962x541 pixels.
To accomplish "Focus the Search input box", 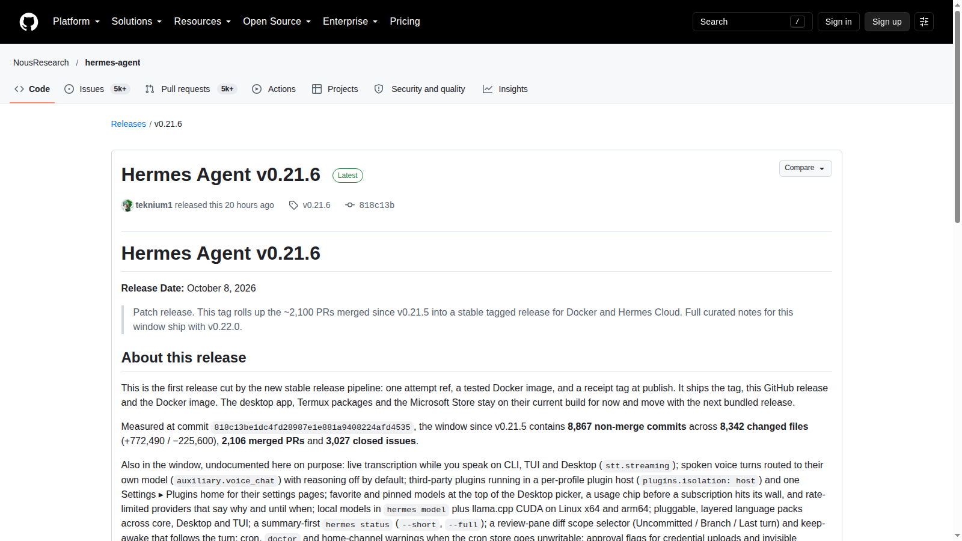I will click(x=753, y=22).
